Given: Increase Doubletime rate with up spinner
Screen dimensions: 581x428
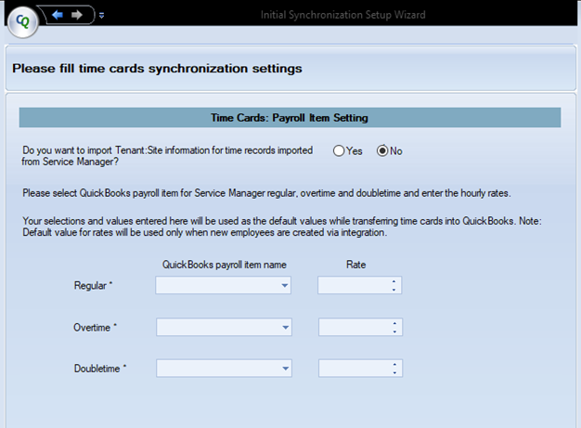Looking at the screenshot, I should click(x=394, y=364).
